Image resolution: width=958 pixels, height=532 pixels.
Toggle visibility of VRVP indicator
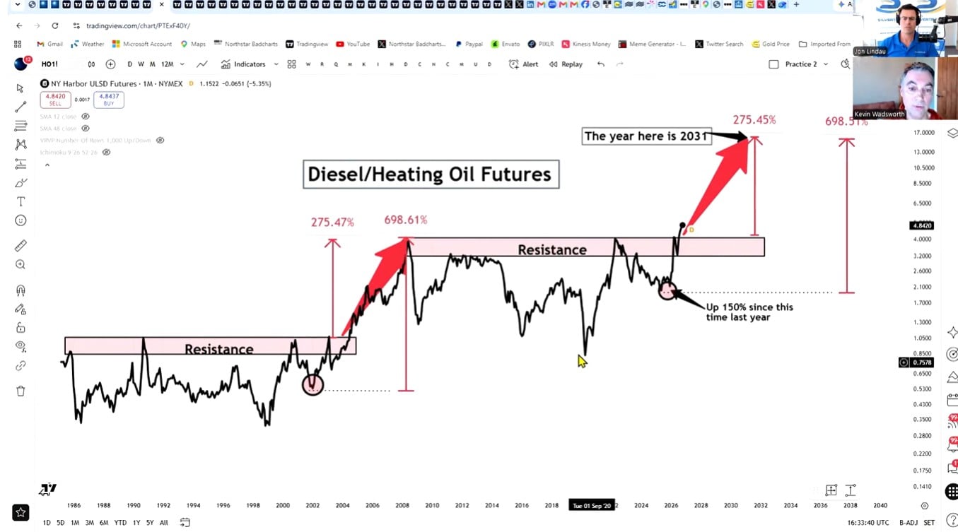point(160,140)
